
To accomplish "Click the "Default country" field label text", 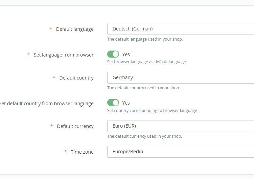I will click(76, 78).
